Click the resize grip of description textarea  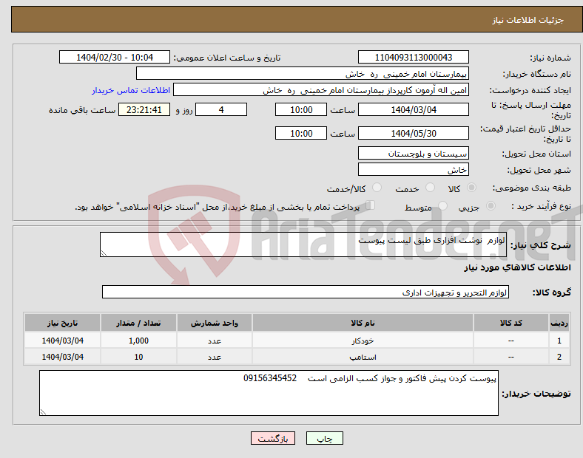[x=104, y=253]
